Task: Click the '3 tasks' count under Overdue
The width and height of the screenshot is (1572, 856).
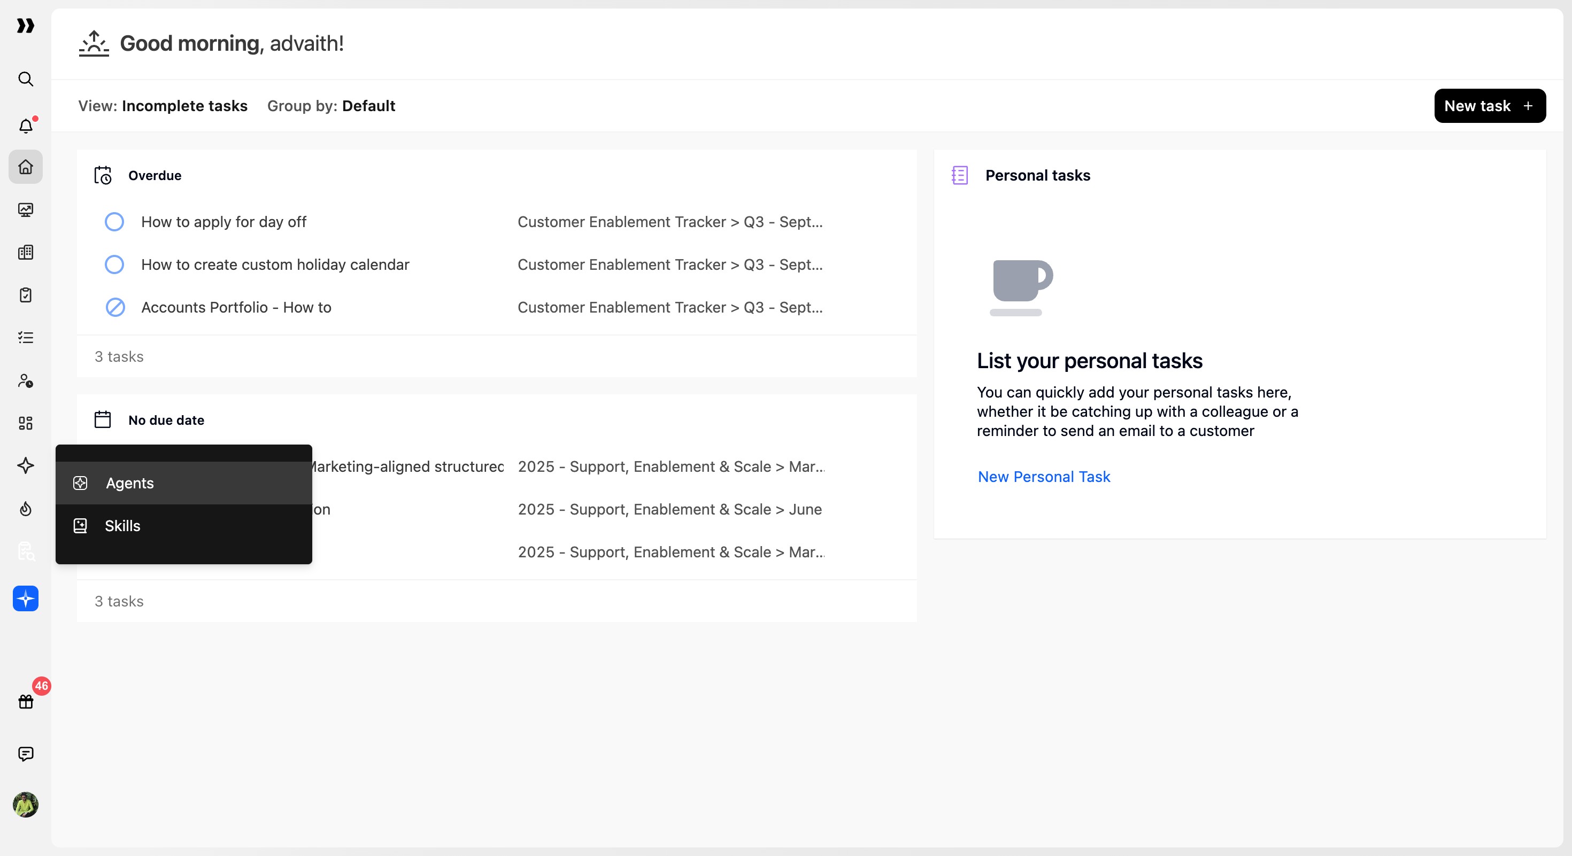Action: (119, 357)
